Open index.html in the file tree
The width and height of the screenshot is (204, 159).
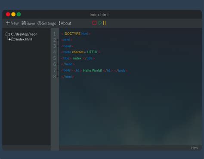tap(24, 39)
